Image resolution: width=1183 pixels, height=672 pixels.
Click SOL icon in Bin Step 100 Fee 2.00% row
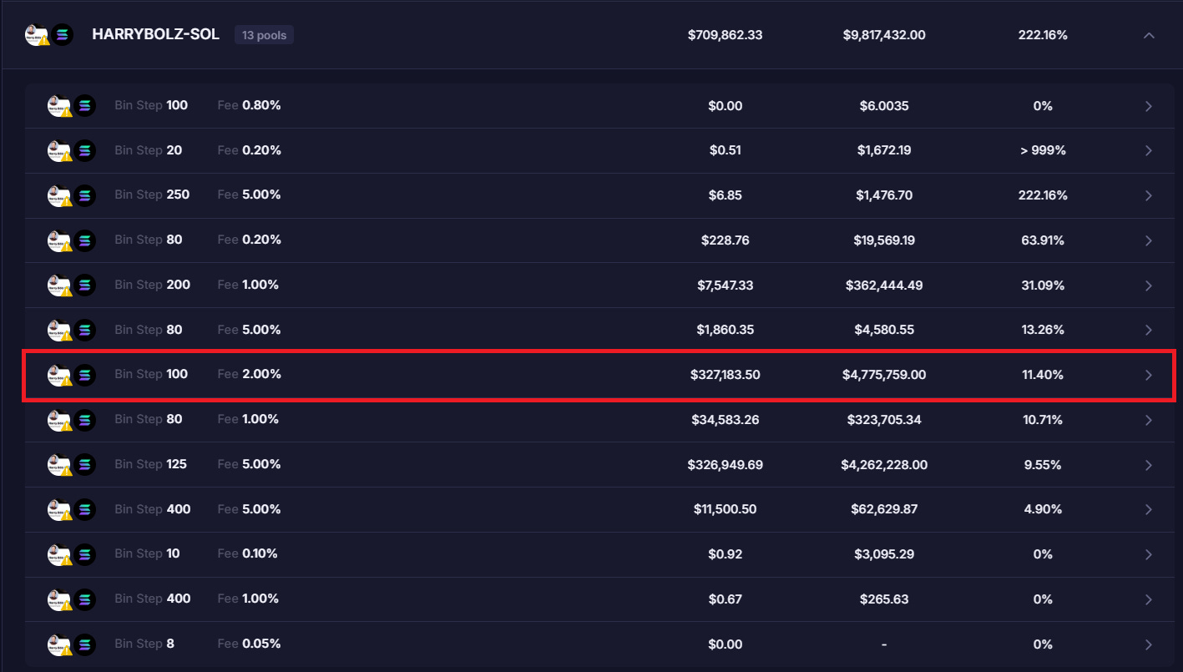click(x=84, y=375)
